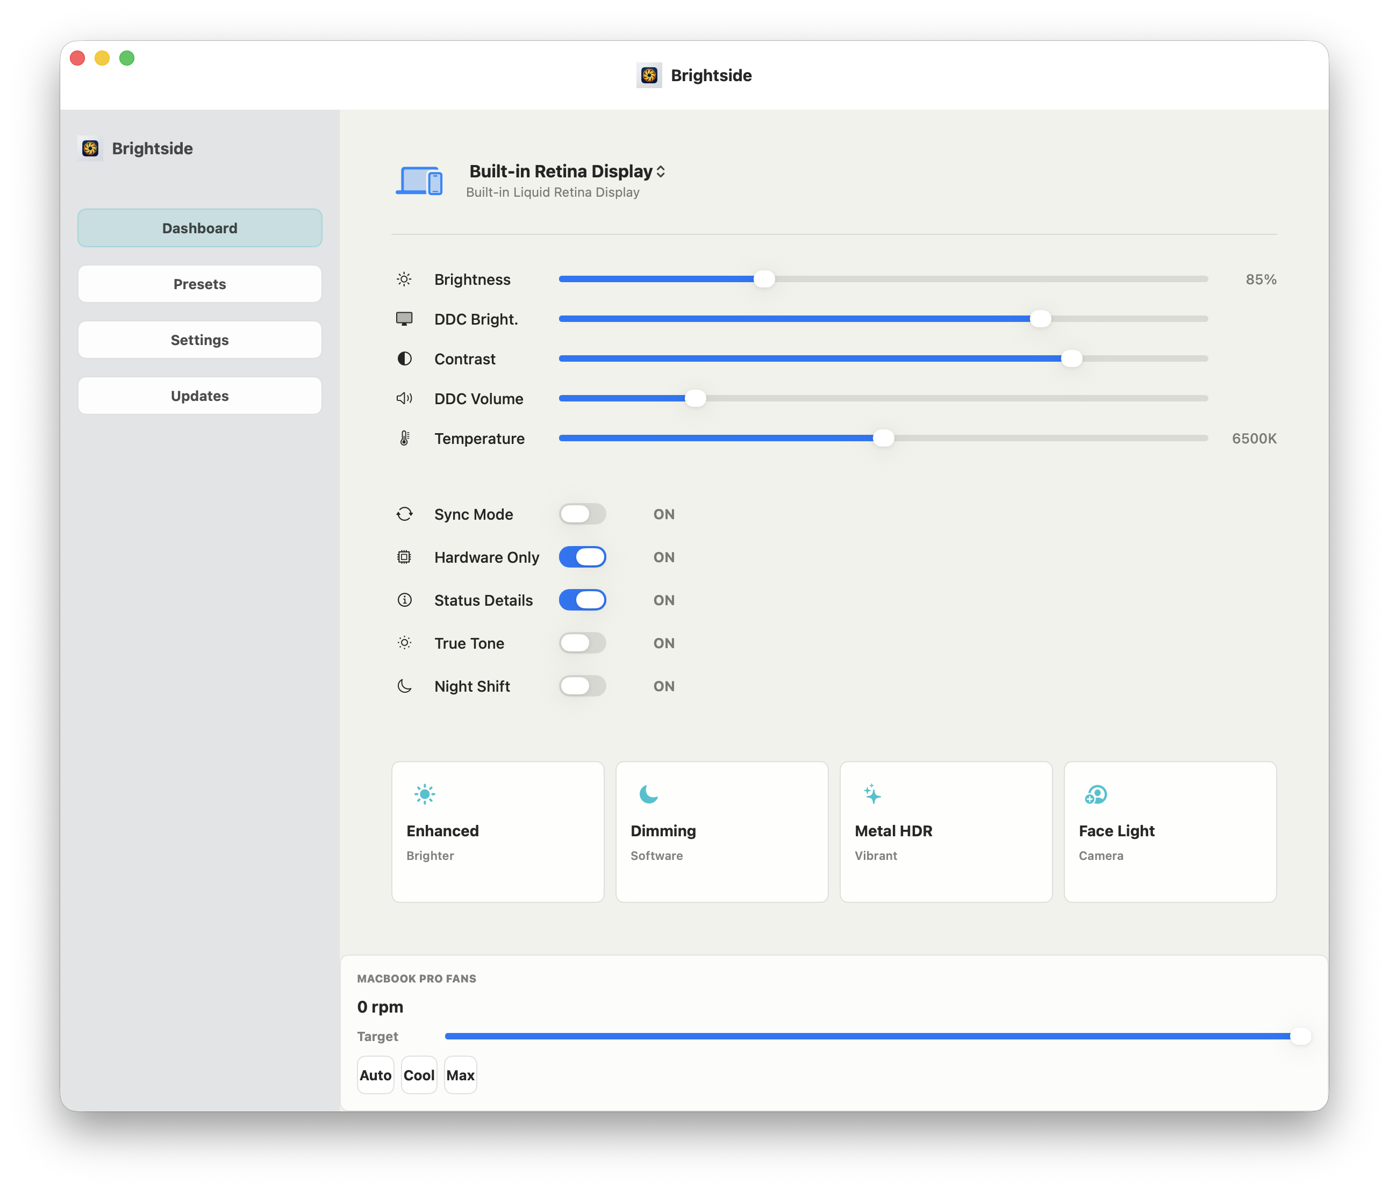Click the Built-in Liquid Retina Display subtitle
The image size is (1389, 1191).
[x=553, y=192]
